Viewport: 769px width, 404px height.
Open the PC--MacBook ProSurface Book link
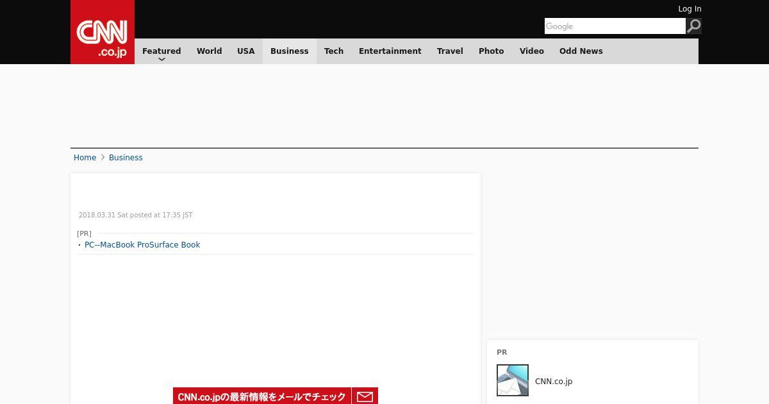tap(142, 245)
